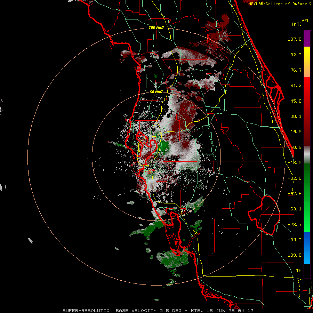Click the -0.9 velocity scale value

tap(296, 147)
